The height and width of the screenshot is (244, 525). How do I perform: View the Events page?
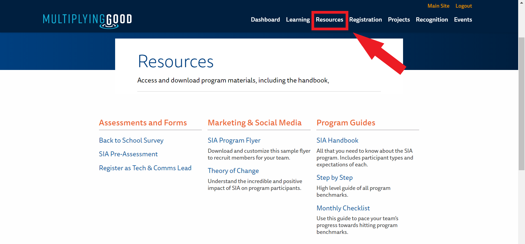click(463, 20)
